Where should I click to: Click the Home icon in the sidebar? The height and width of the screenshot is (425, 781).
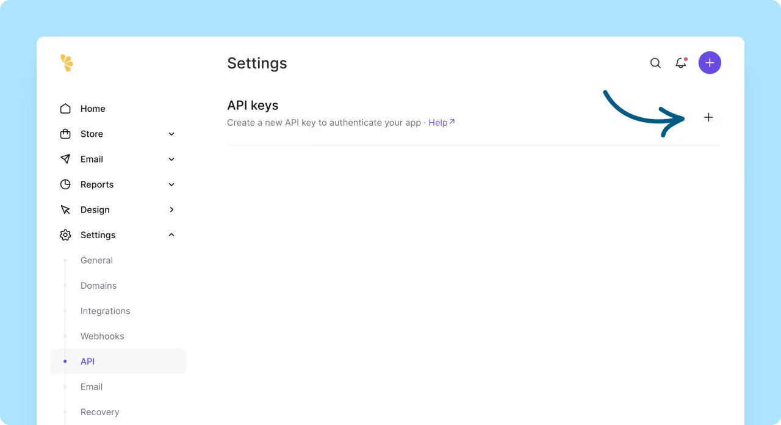click(66, 108)
